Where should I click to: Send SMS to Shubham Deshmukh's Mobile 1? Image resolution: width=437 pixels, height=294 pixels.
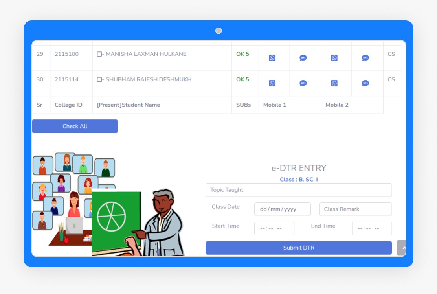coord(303,83)
